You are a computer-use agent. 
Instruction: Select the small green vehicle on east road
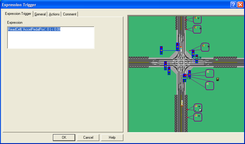coord(216,60)
